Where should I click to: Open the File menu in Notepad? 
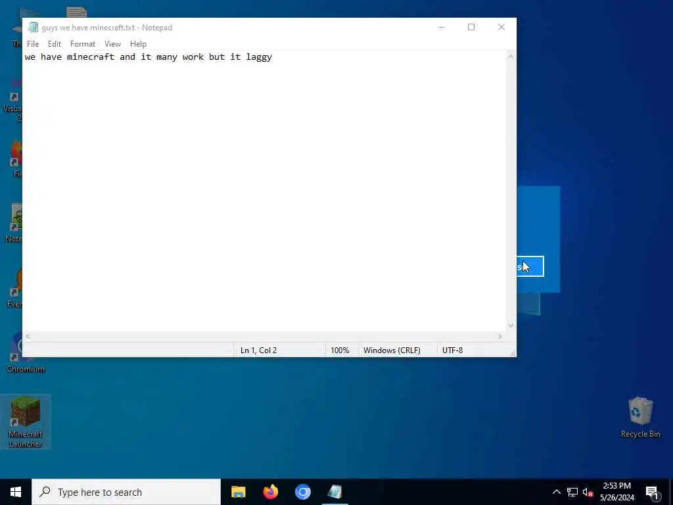(x=33, y=44)
